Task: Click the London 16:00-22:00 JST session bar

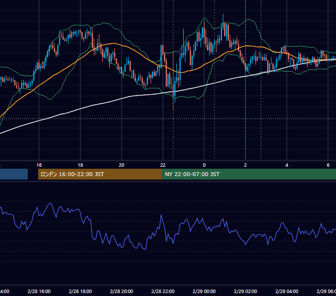Action: [100, 174]
